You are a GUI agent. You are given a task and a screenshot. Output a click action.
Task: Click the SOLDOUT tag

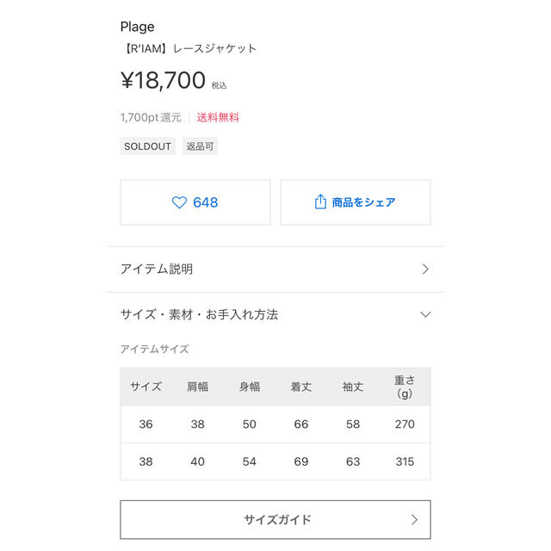coord(147,146)
